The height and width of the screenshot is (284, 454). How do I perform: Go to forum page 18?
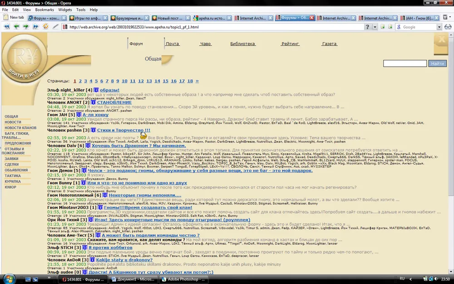[x=182, y=81]
